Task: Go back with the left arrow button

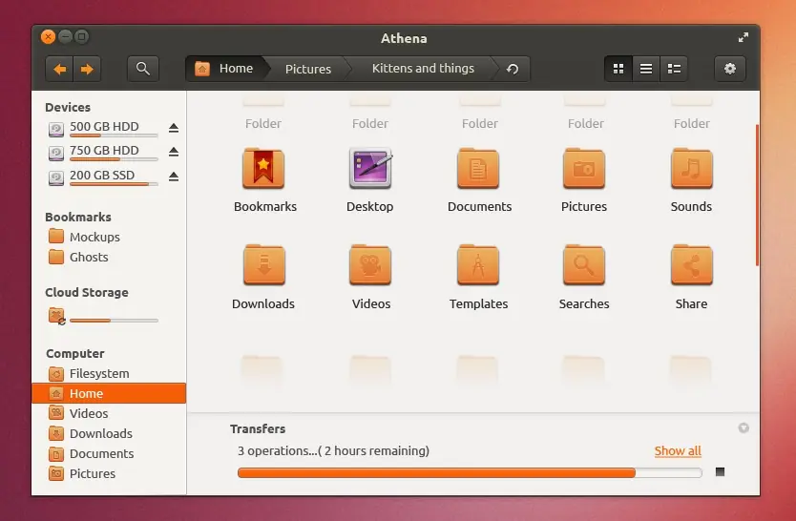Action: point(60,69)
